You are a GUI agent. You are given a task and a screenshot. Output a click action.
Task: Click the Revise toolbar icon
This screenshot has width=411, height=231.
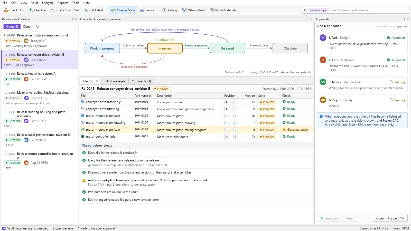pos(142,10)
